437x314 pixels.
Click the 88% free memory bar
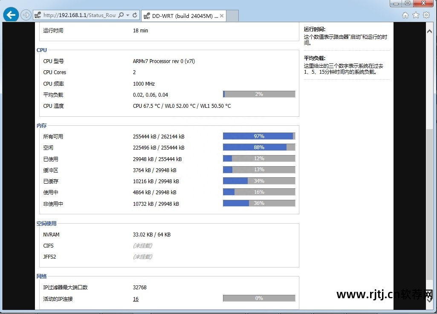click(259, 147)
